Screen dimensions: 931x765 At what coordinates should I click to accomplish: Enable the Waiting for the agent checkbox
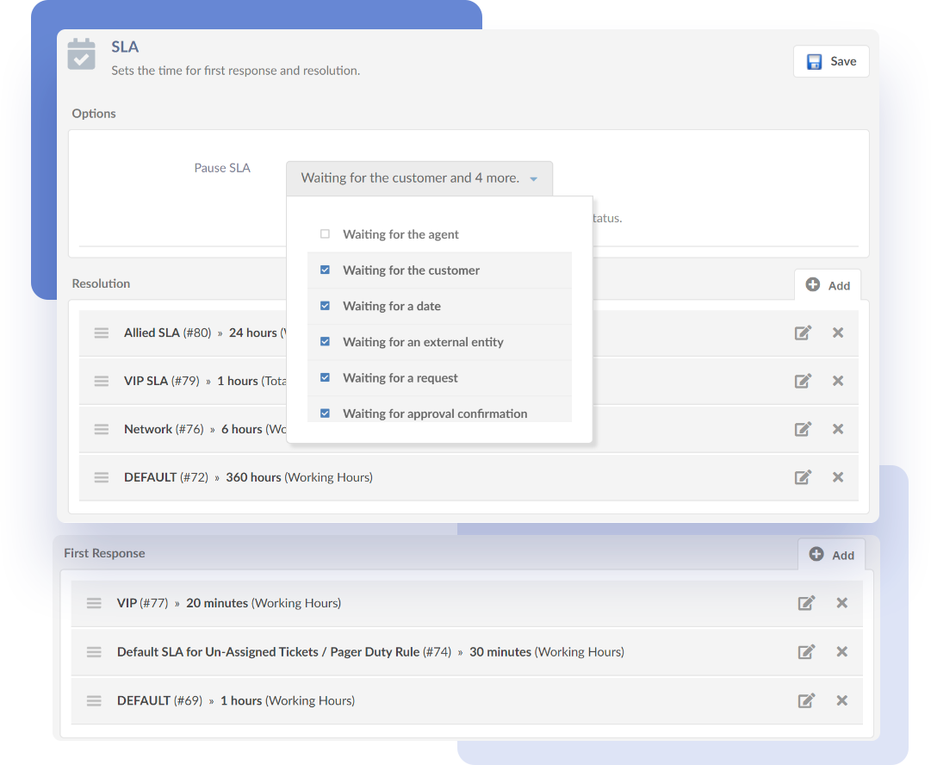coord(325,233)
